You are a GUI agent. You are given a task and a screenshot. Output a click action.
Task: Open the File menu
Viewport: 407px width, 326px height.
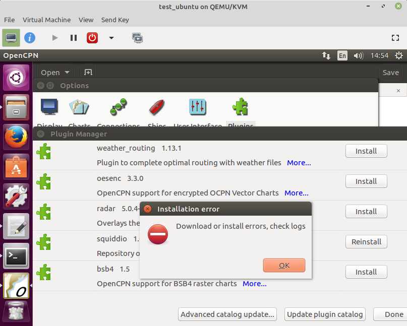pyautogui.click(x=10, y=20)
